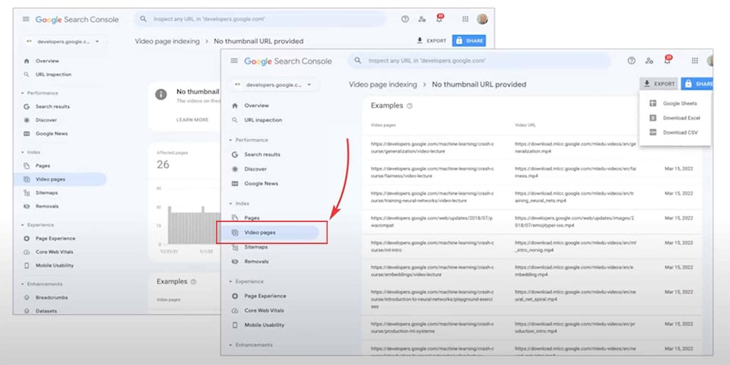The image size is (730, 365).
Task: Open Google apps grid in front window
Action: [x=694, y=61]
